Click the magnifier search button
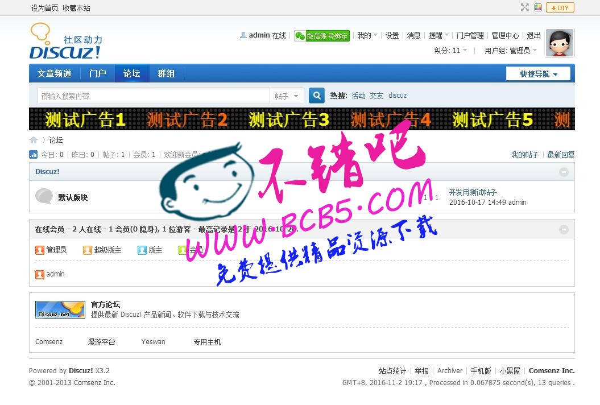 click(x=316, y=96)
